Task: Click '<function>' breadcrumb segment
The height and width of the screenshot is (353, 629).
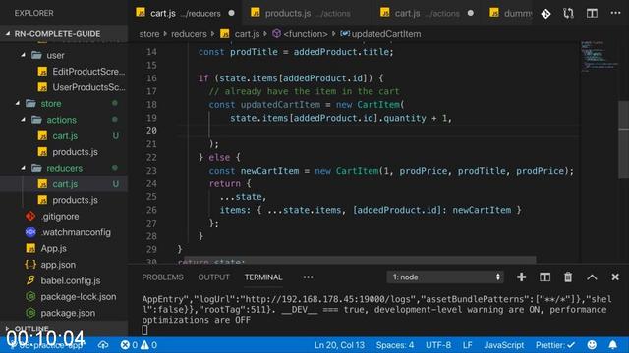Action: click(x=306, y=34)
